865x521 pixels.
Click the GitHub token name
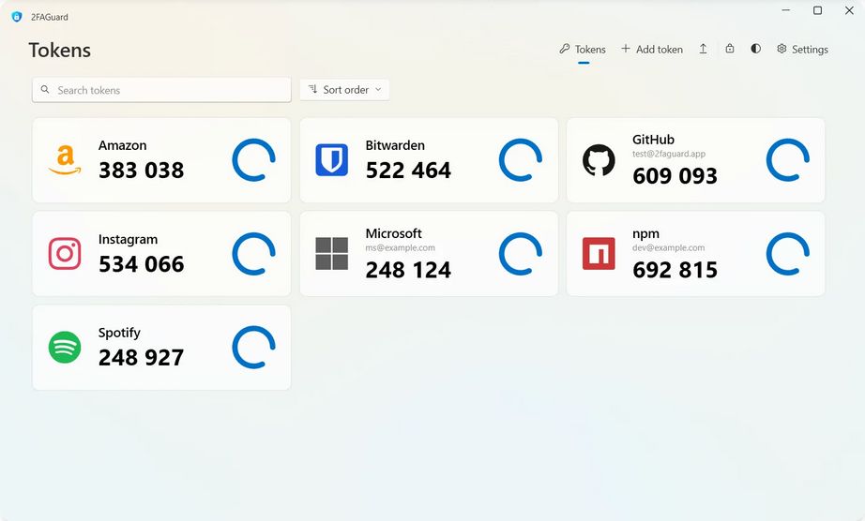point(653,140)
